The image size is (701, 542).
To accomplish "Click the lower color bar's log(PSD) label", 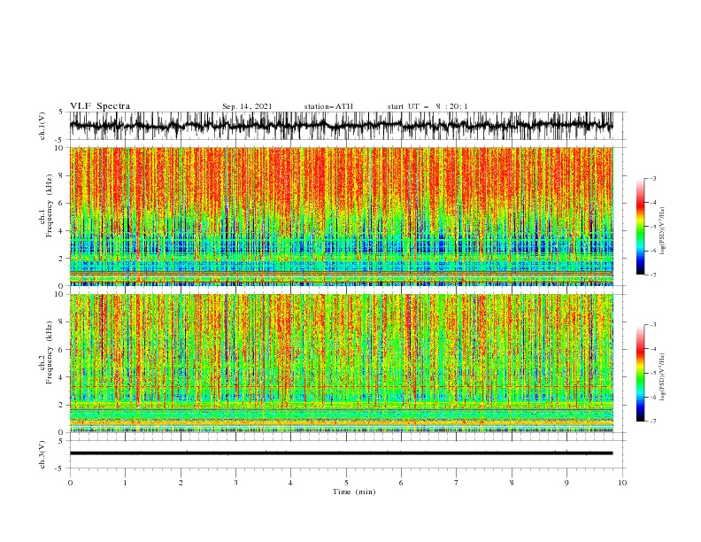I will coord(663,377).
